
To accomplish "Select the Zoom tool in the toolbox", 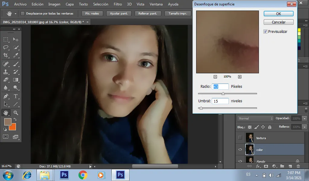I will [x=16, y=113].
